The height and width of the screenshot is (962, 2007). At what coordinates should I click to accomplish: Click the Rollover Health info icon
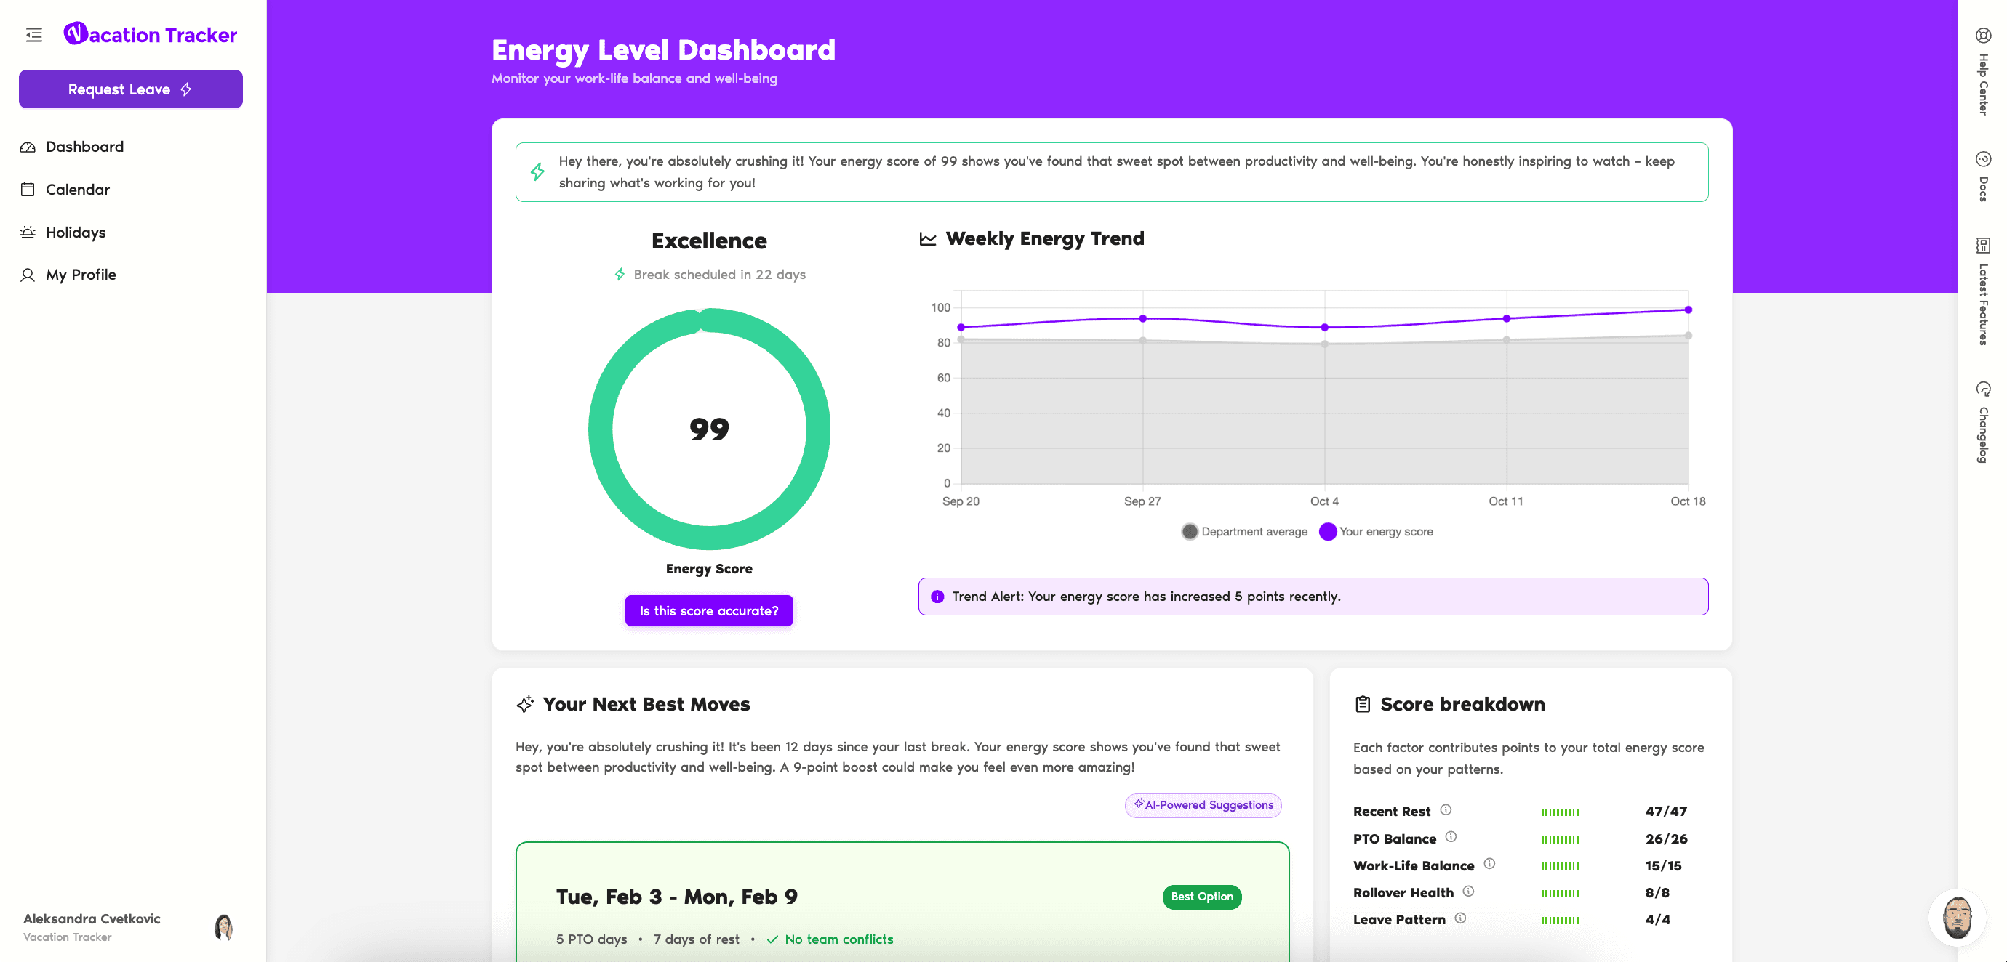tap(1468, 892)
